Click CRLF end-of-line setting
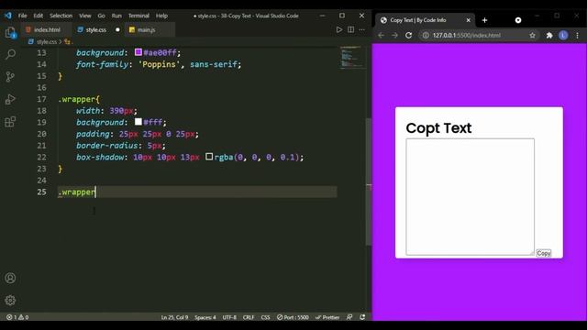This screenshot has height=330, width=587. coord(249,317)
